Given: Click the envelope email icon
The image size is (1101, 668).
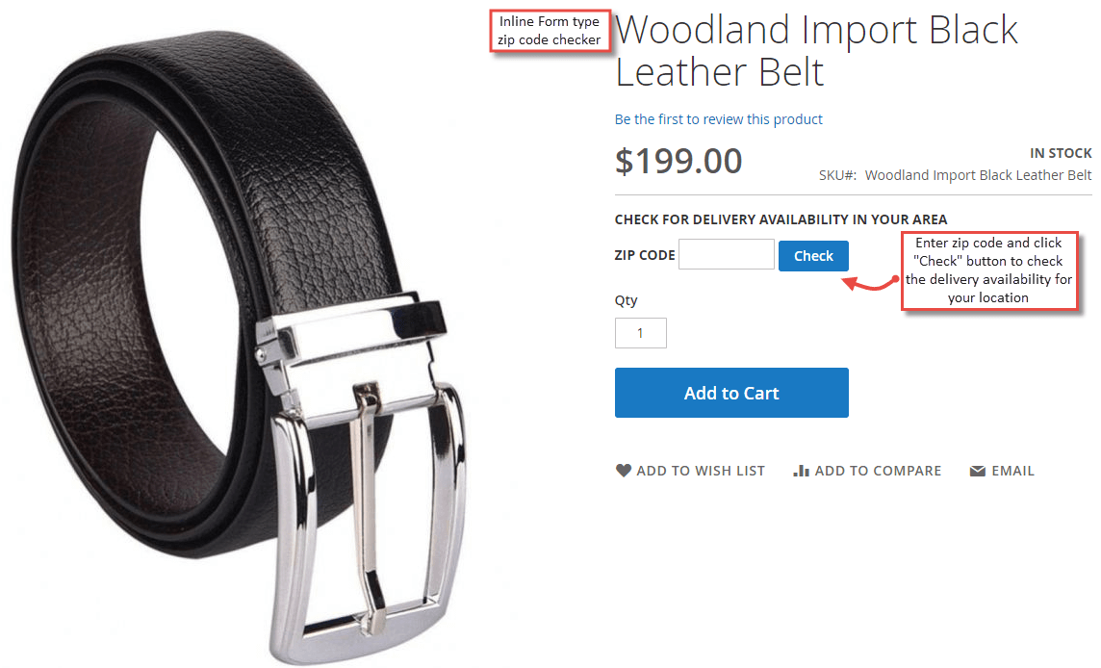Looking at the screenshot, I should [x=978, y=472].
